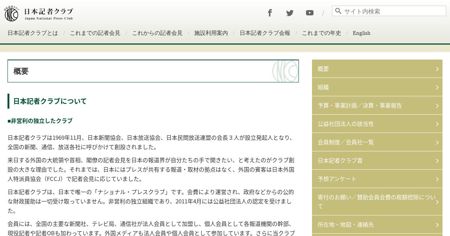Screen dimensions: 450x236
Task: Click the magnifier search icon
Action: pyautogui.click(x=338, y=11)
